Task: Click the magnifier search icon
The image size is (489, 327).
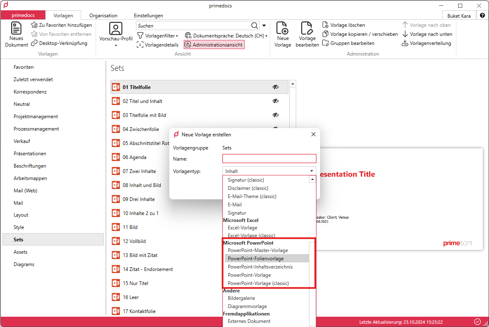Action: pos(255,26)
